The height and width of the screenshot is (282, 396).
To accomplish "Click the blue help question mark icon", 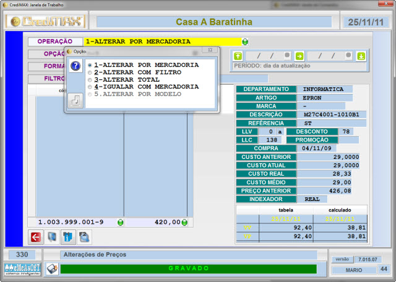I will click(75, 66).
